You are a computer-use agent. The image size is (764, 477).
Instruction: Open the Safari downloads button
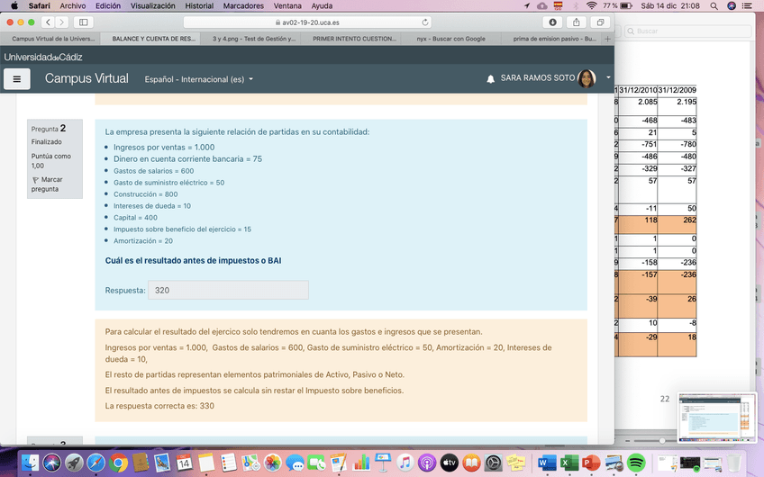(x=552, y=22)
